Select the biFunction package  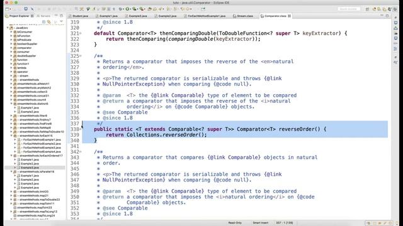pyautogui.click(x=23, y=36)
